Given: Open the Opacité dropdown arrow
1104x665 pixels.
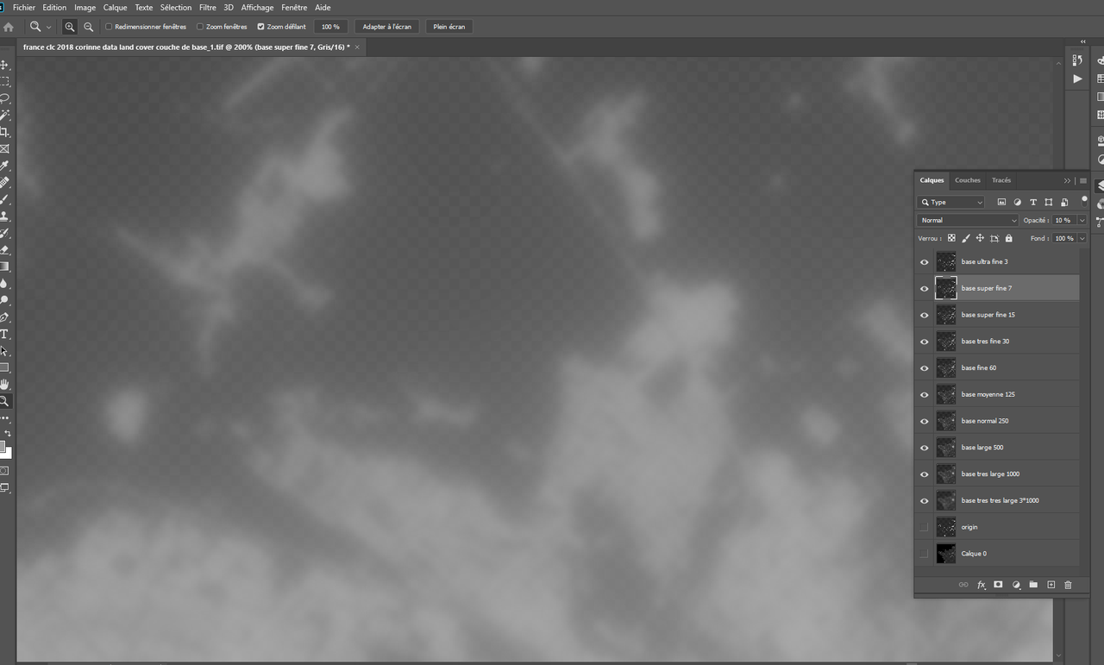Looking at the screenshot, I should (x=1082, y=220).
